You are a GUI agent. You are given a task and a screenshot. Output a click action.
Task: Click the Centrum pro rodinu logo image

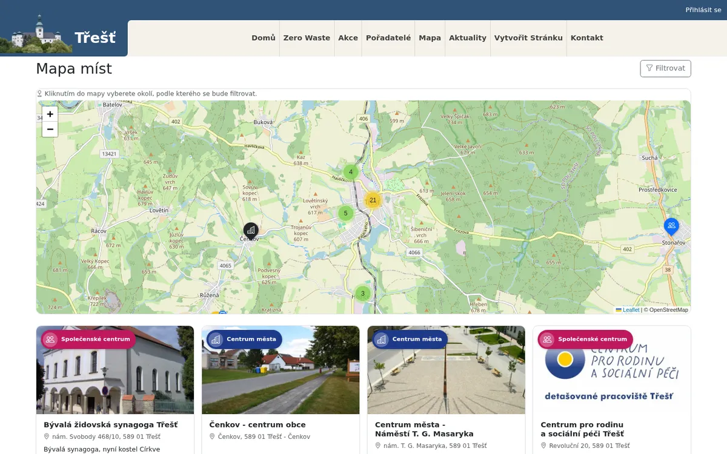pyautogui.click(x=612, y=370)
